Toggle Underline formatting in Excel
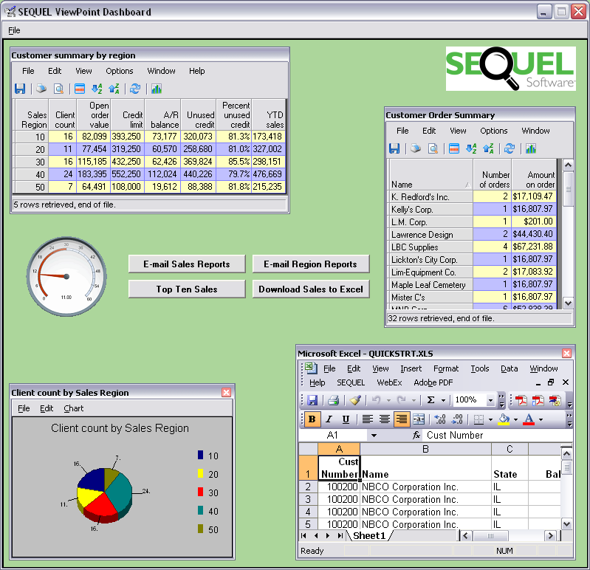 click(x=346, y=419)
